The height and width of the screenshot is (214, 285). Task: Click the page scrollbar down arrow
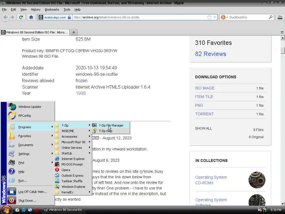pos(283,204)
